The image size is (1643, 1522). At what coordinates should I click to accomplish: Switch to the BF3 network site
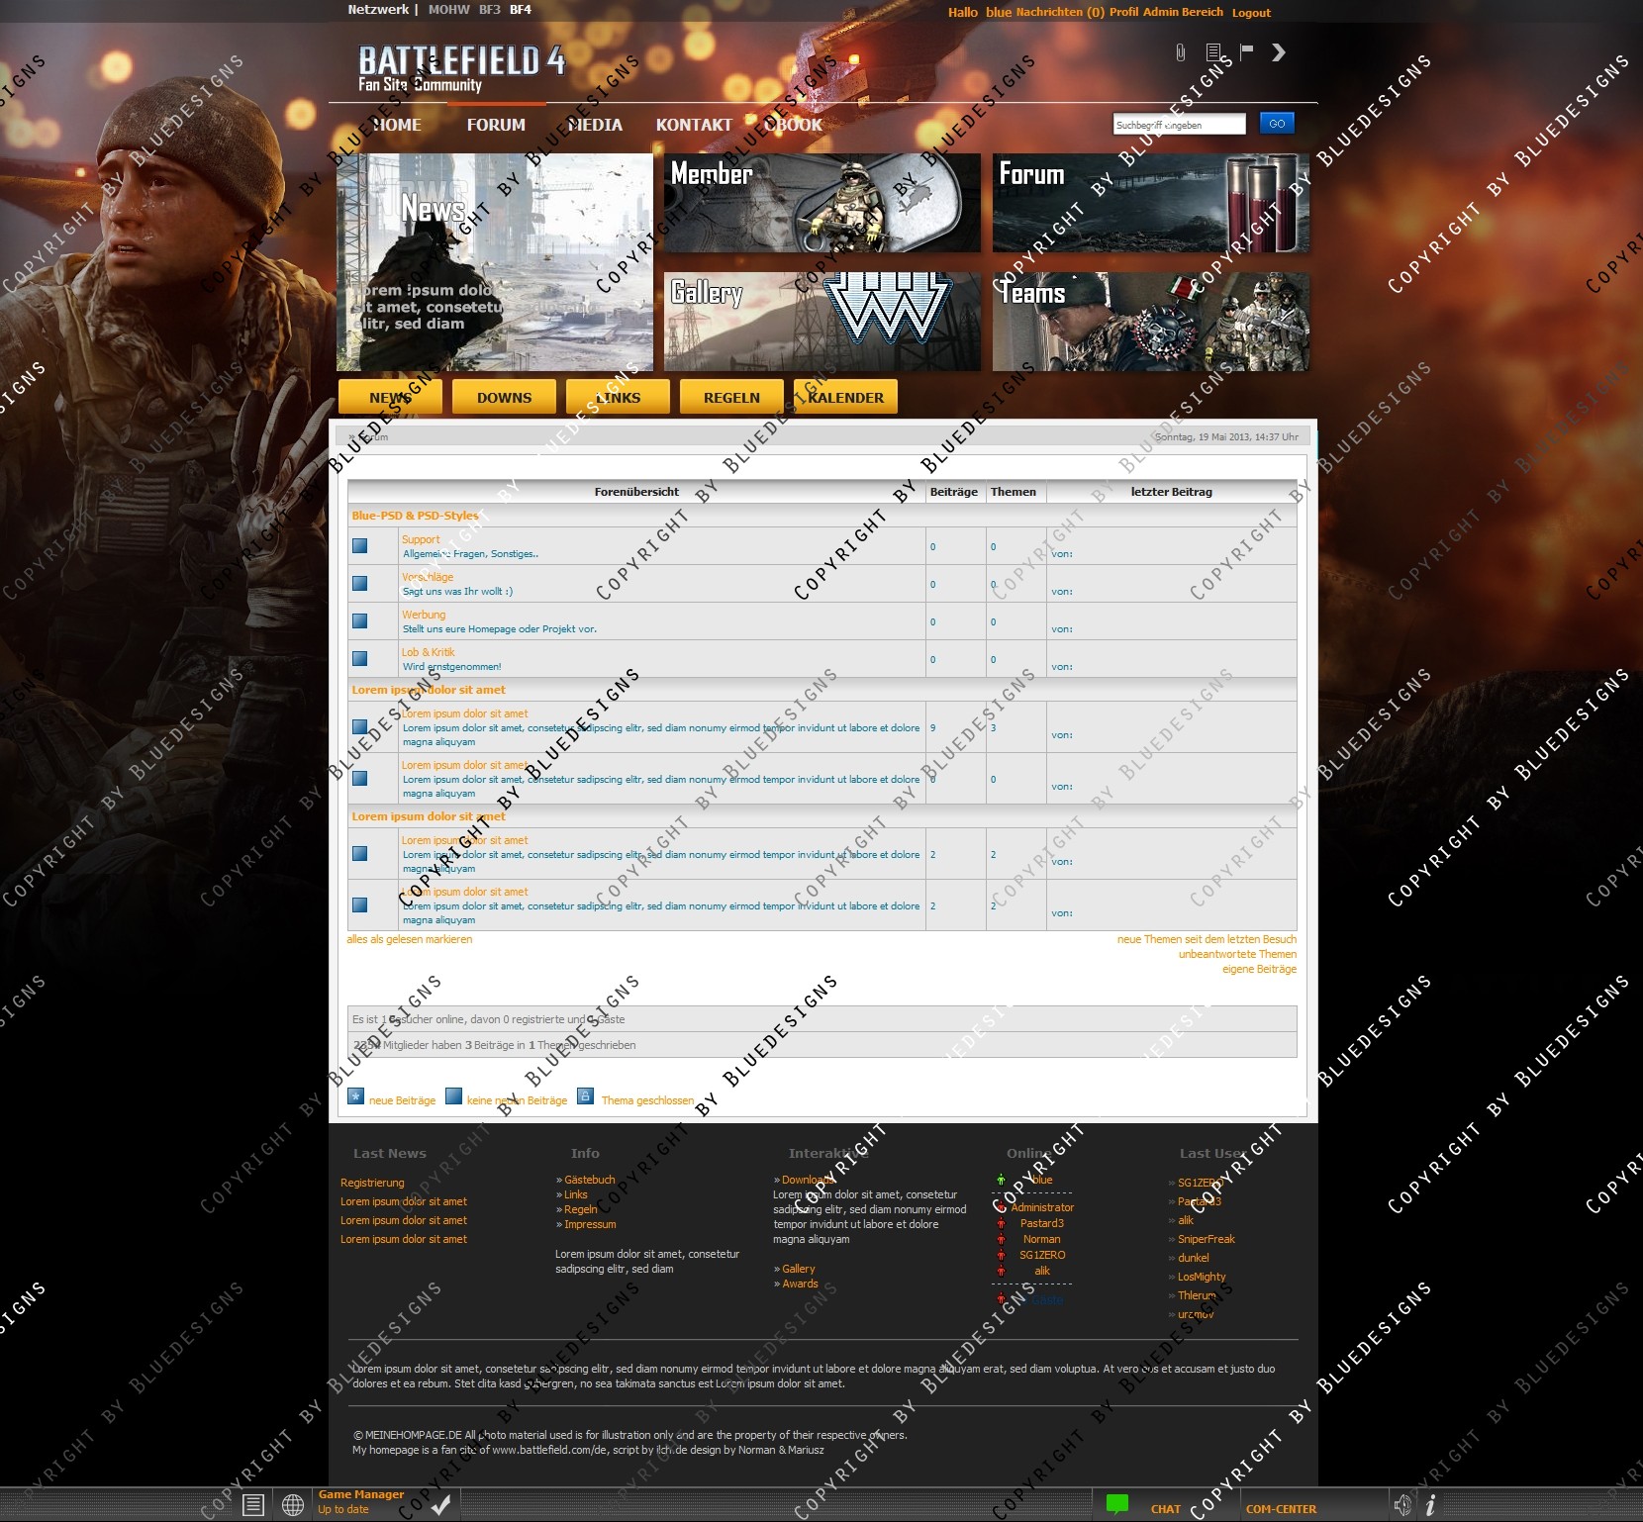coord(490,10)
